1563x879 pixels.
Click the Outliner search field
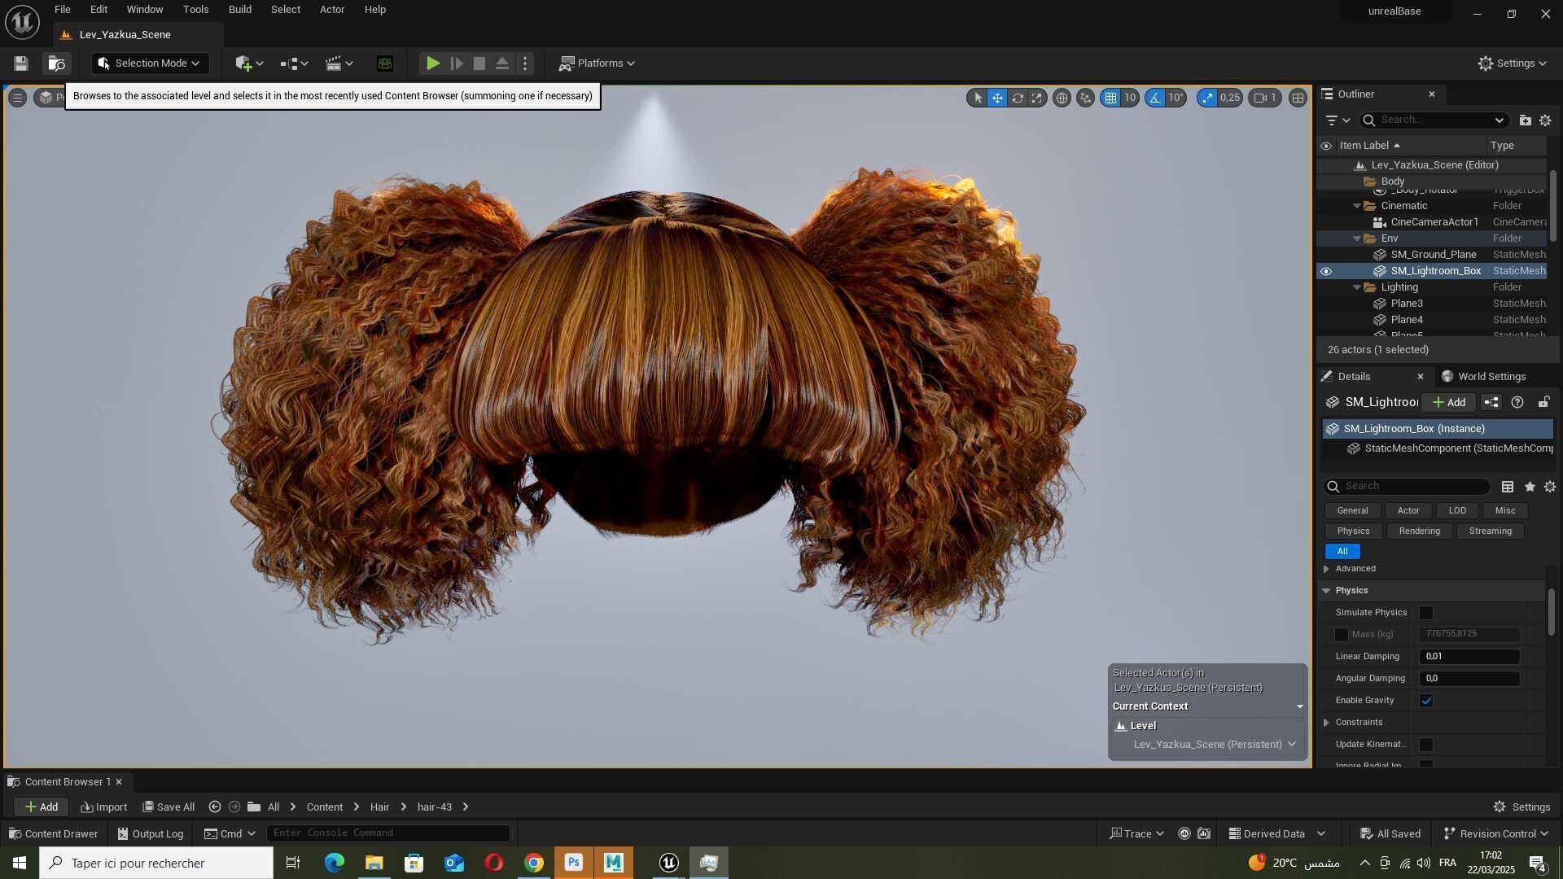pyautogui.click(x=1433, y=120)
